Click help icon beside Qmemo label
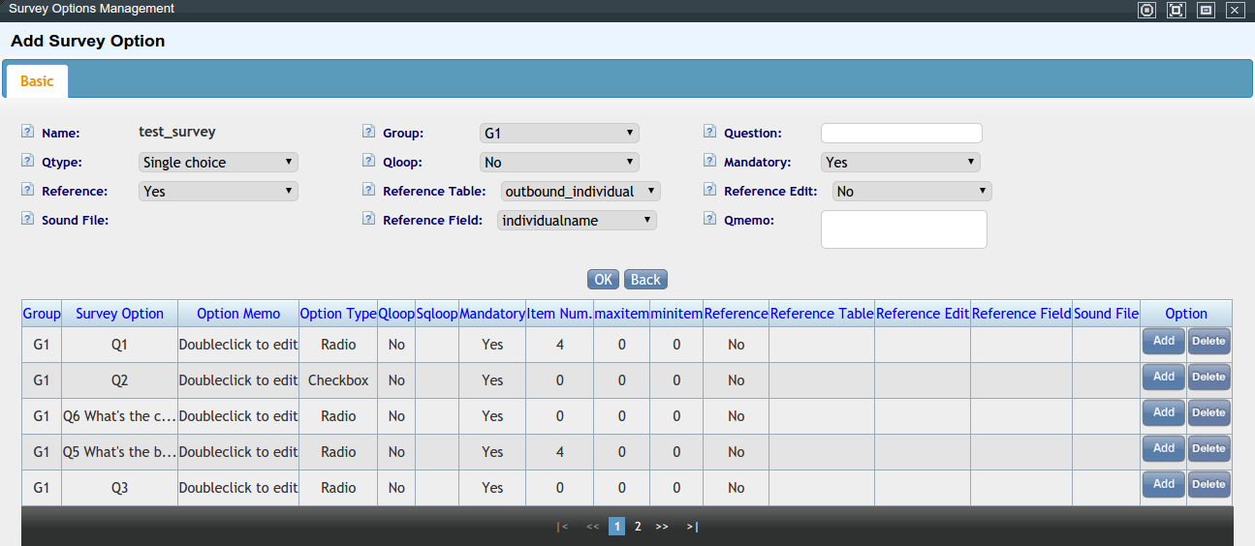This screenshot has height=546, width=1255. 709,219
